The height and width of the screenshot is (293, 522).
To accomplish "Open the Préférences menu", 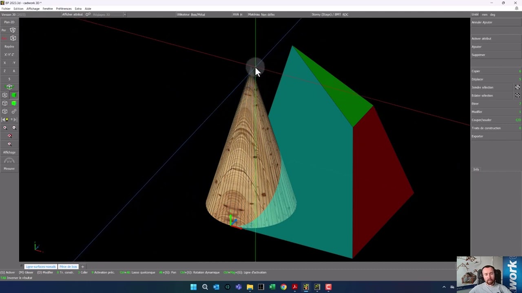I will pyautogui.click(x=64, y=9).
